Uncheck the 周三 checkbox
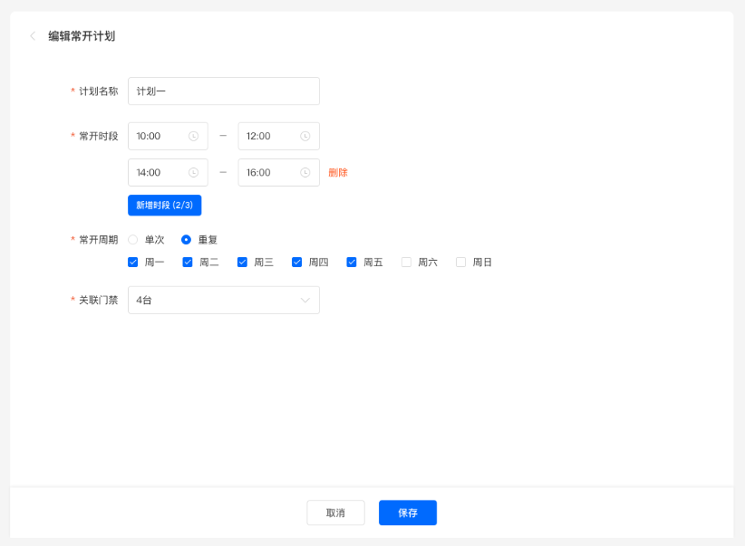Viewport: 745px width, 546px height. (x=242, y=262)
